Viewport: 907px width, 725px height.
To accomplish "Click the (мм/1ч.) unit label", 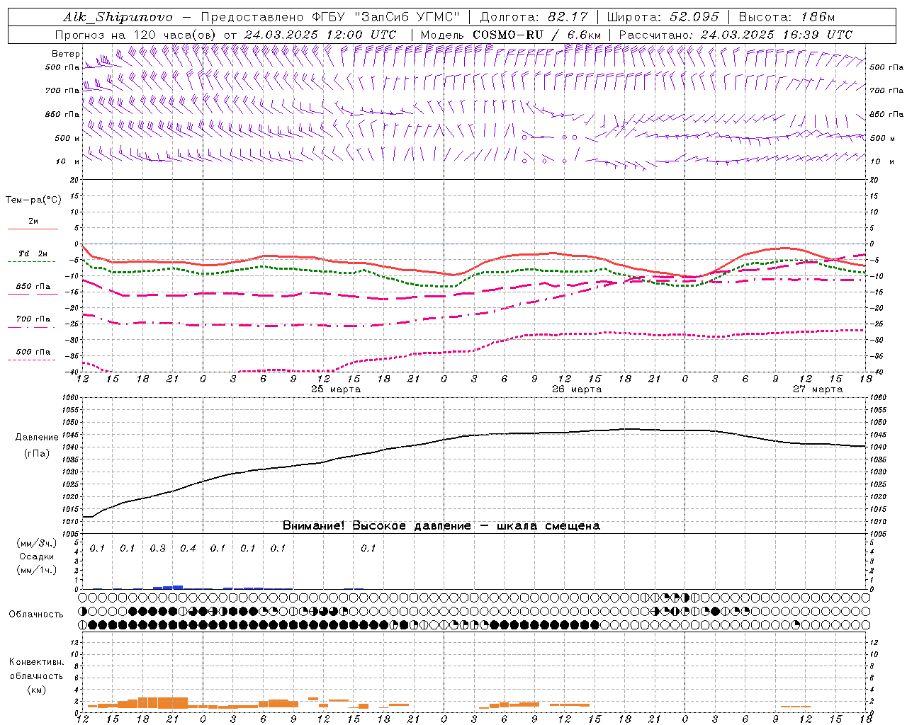I will coord(37,570).
